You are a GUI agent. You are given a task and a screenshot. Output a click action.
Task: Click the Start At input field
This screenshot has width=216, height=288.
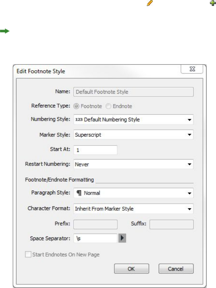[x=95, y=150]
